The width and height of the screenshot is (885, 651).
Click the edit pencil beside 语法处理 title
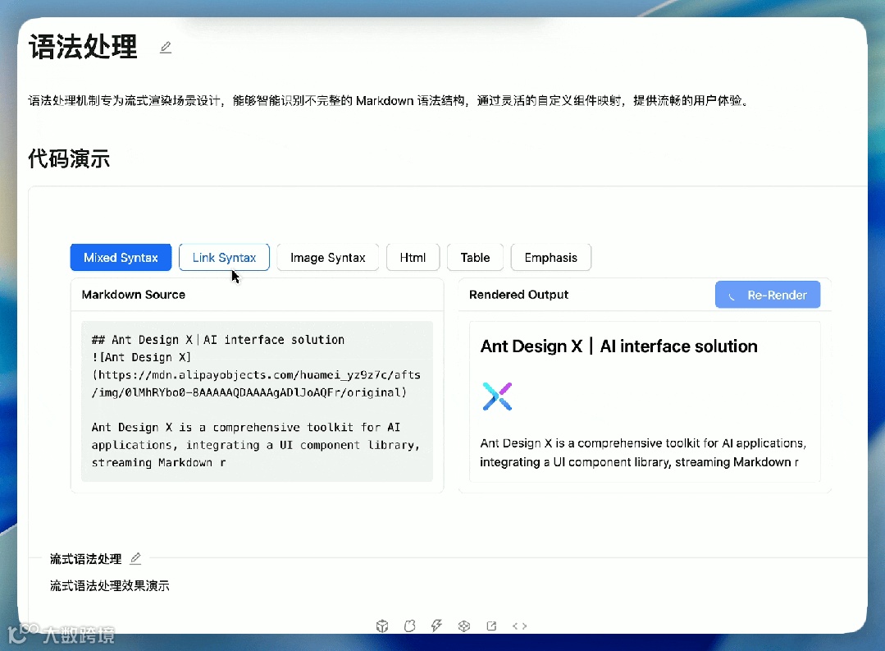point(166,48)
